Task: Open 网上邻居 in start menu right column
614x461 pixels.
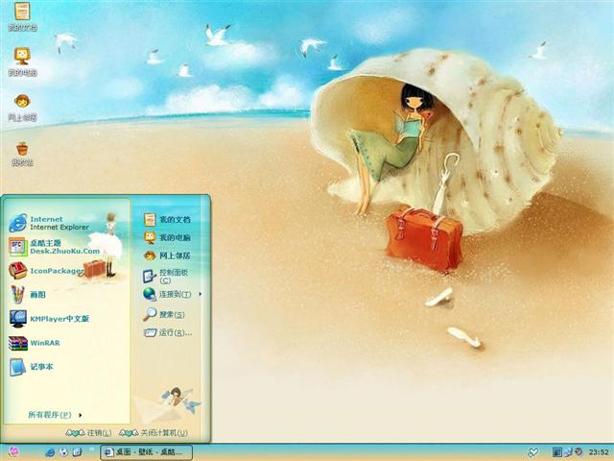Action: tap(167, 255)
